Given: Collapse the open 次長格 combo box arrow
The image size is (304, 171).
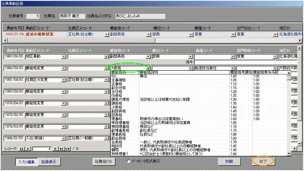Looking at the screenshot, I should [x=148, y=68].
